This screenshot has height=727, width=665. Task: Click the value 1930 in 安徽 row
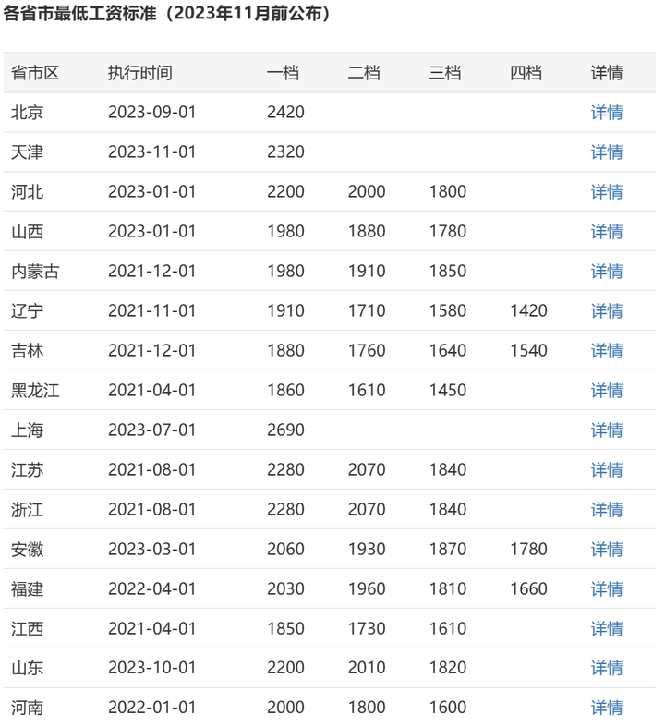[367, 549]
